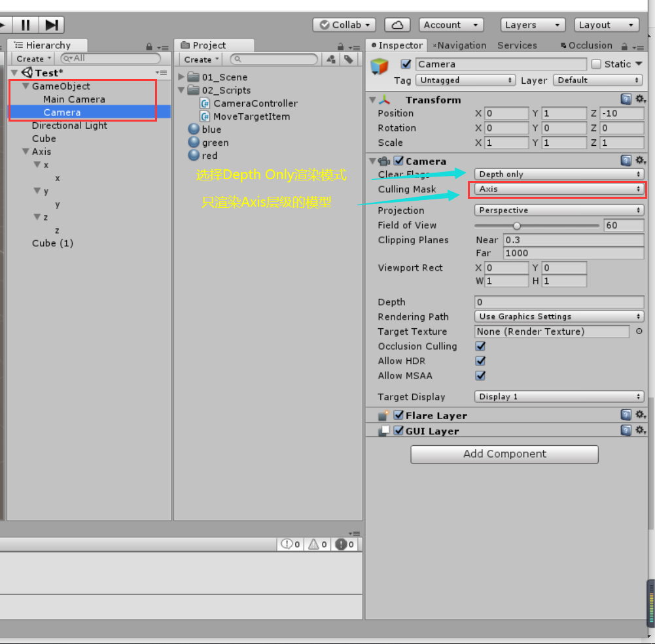655x644 pixels.
Task: Pause the editor with the pause button
Action: 26,25
